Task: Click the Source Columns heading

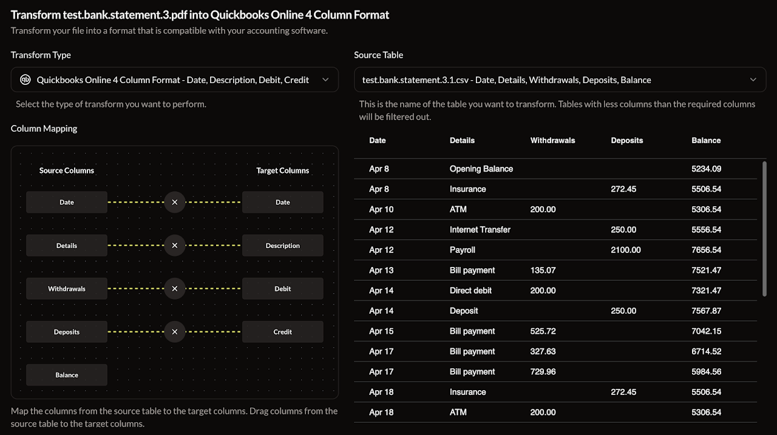Action: 67,170
